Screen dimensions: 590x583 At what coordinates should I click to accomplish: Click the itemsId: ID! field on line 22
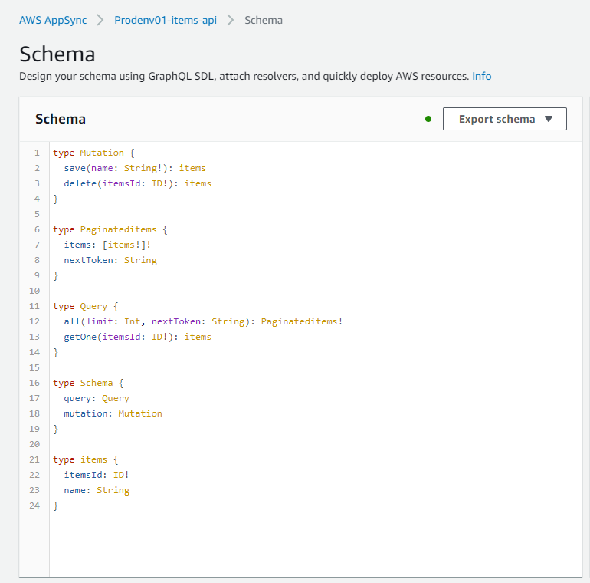pyautogui.click(x=97, y=475)
